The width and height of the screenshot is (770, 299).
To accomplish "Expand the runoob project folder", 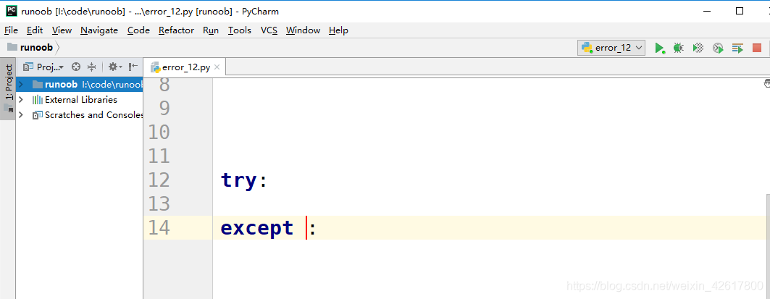I will click(x=20, y=85).
